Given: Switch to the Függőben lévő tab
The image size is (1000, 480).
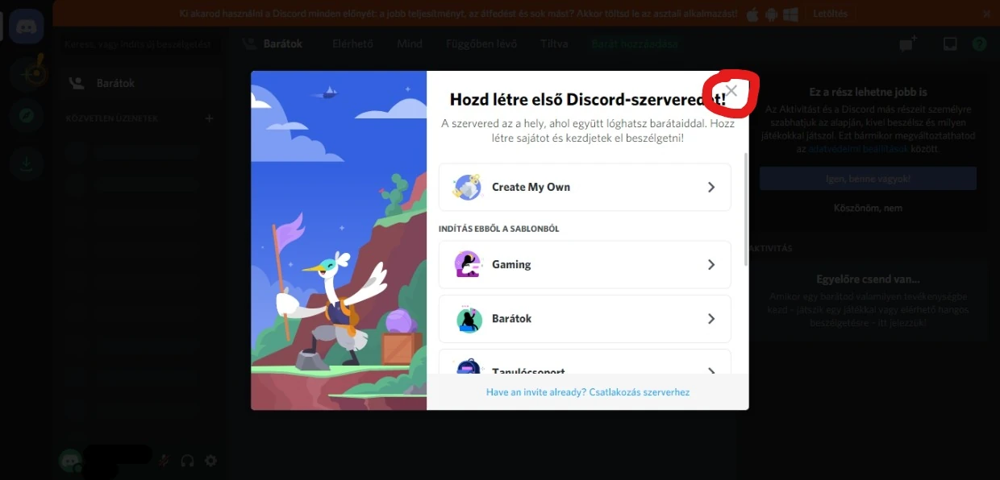Looking at the screenshot, I should (x=481, y=43).
